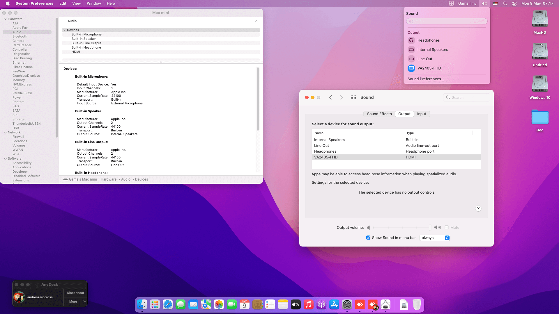Select Internal Speakers in output device table
Viewport: 559px width, 314px height.
click(396, 140)
